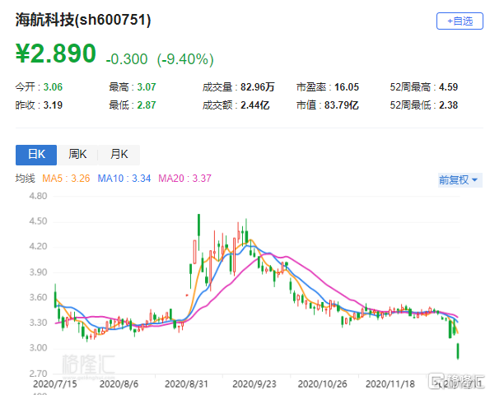The image size is (490, 395).
Task: Click the MA10 : 3.34 legend
Action: click(x=124, y=179)
